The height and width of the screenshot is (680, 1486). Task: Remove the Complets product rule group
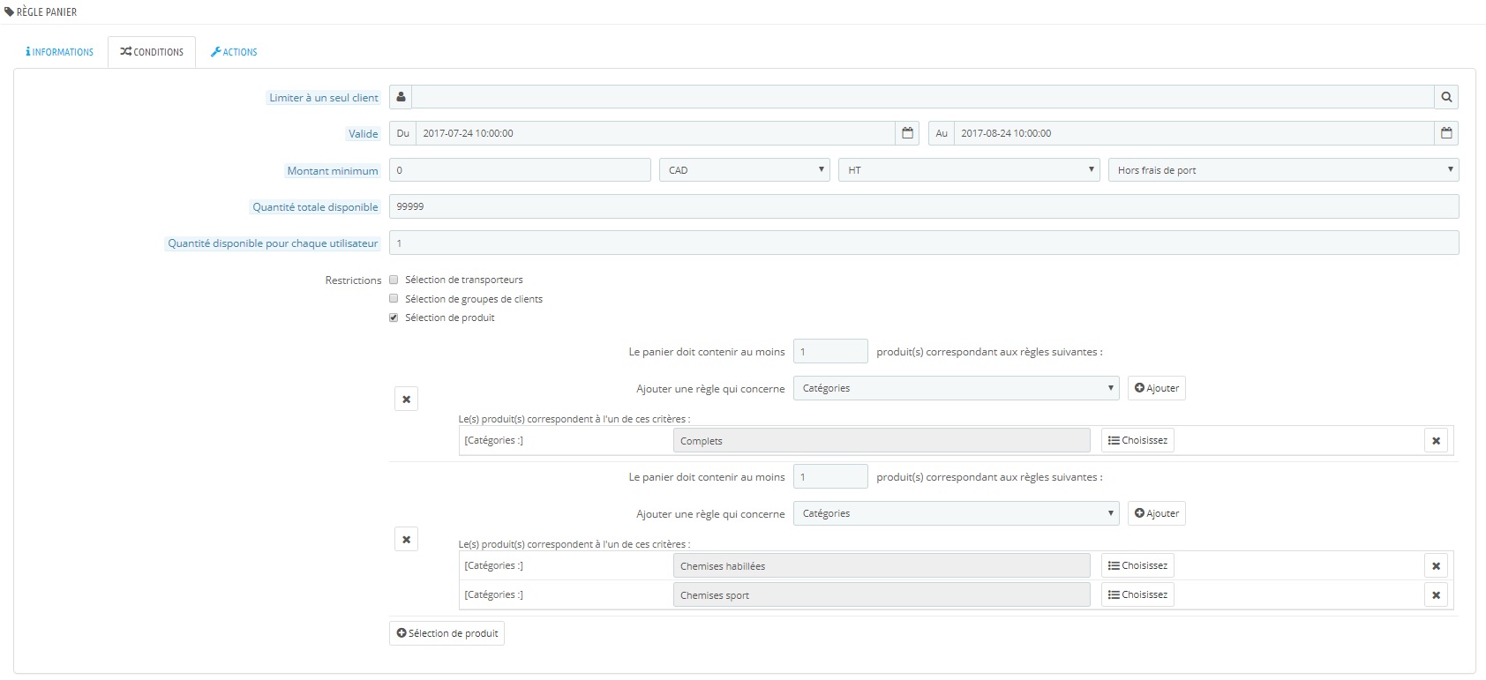[406, 400]
